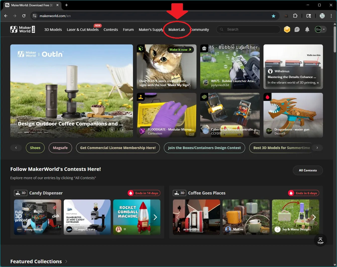Open the Community navigation item
Viewport: 337px width, 267px height.
[199, 30]
